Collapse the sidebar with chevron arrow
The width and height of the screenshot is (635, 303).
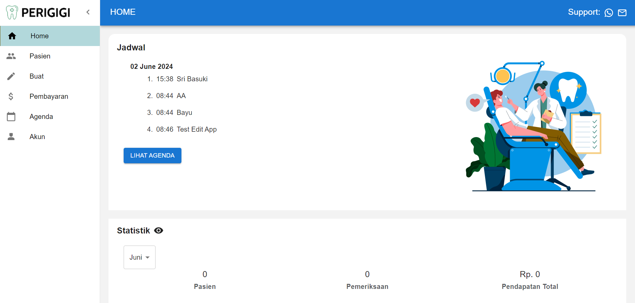(x=88, y=12)
